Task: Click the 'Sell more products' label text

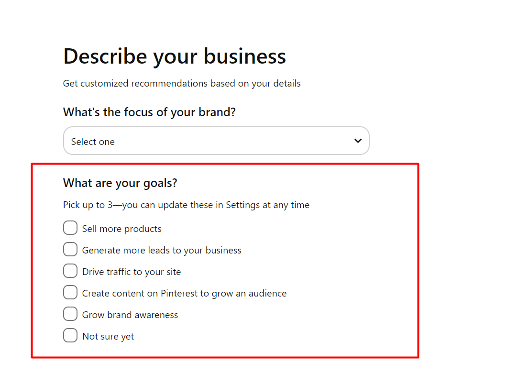Action: pyautogui.click(x=121, y=229)
